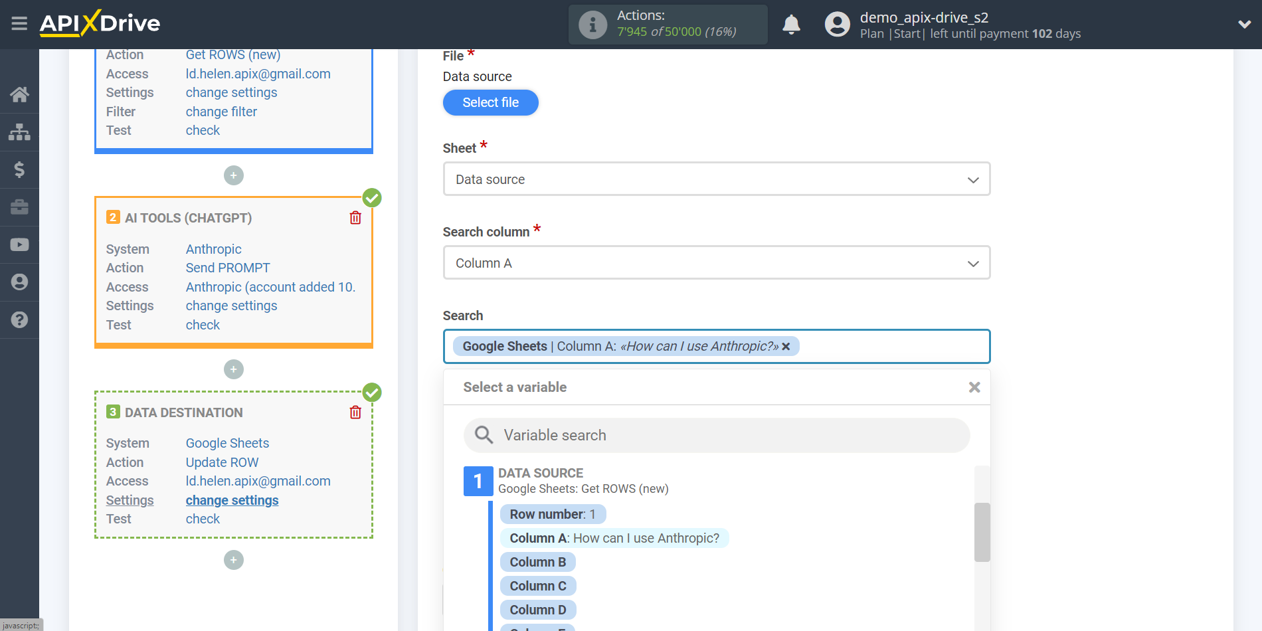1262x631 pixels.
Task: Remove the Column A tag from Search
Action: point(786,347)
